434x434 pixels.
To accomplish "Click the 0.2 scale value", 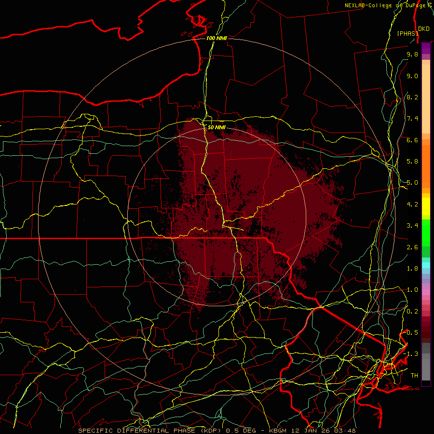I will click(412, 312).
